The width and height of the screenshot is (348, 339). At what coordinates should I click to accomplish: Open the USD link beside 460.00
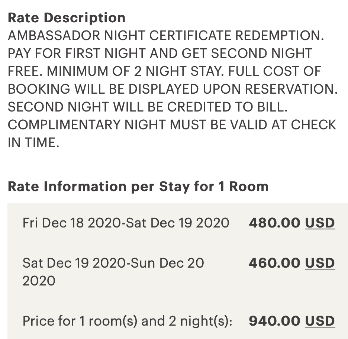pos(320,263)
